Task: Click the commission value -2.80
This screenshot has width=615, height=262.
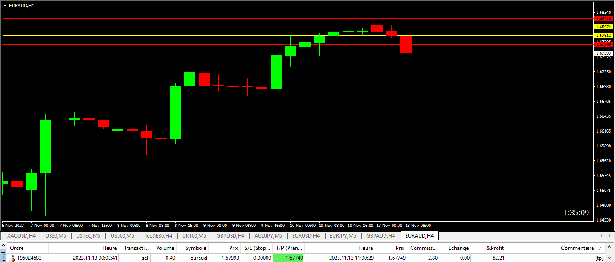Action: (431, 258)
